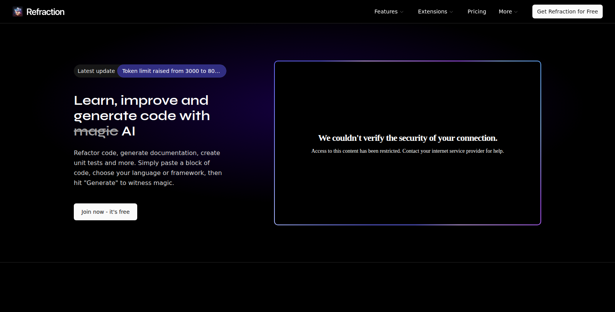Click Get Refraction for Free button
The width and height of the screenshot is (615, 312).
[x=567, y=12]
